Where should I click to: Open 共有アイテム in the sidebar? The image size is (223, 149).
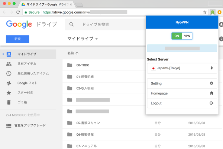(x=27, y=64)
